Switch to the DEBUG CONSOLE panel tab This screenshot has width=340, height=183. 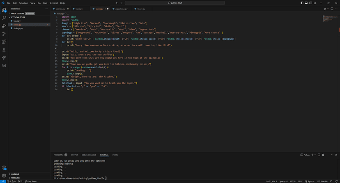(89, 155)
